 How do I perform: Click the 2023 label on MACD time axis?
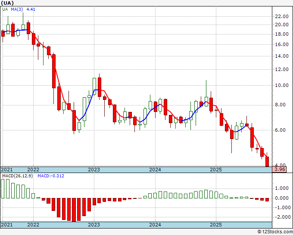[94, 225]
